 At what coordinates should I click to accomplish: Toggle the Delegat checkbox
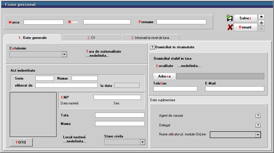[x=258, y=125]
